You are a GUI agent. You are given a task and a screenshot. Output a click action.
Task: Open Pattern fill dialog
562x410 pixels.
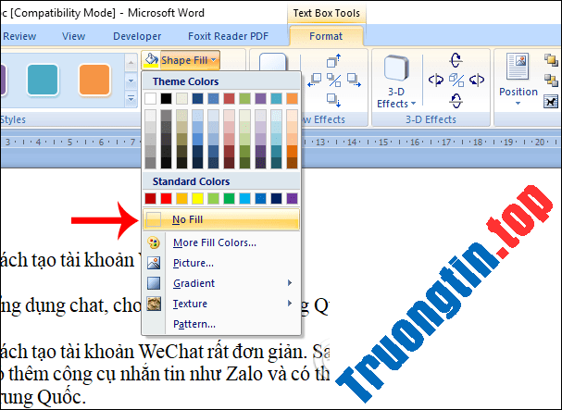pos(194,324)
